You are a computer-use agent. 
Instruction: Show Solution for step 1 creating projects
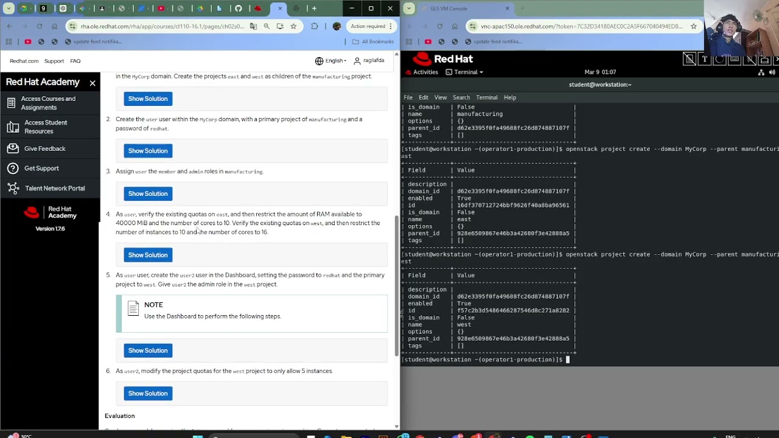(148, 99)
